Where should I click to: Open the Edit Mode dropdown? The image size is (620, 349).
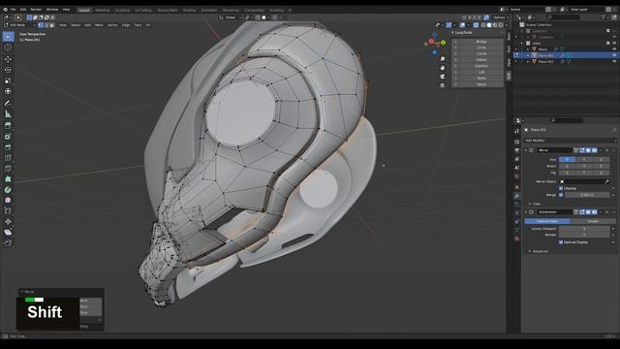(x=19, y=25)
